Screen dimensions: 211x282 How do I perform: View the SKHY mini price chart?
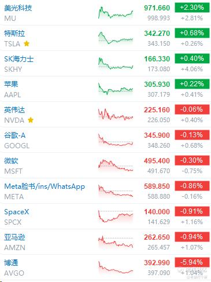(x=116, y=64)
